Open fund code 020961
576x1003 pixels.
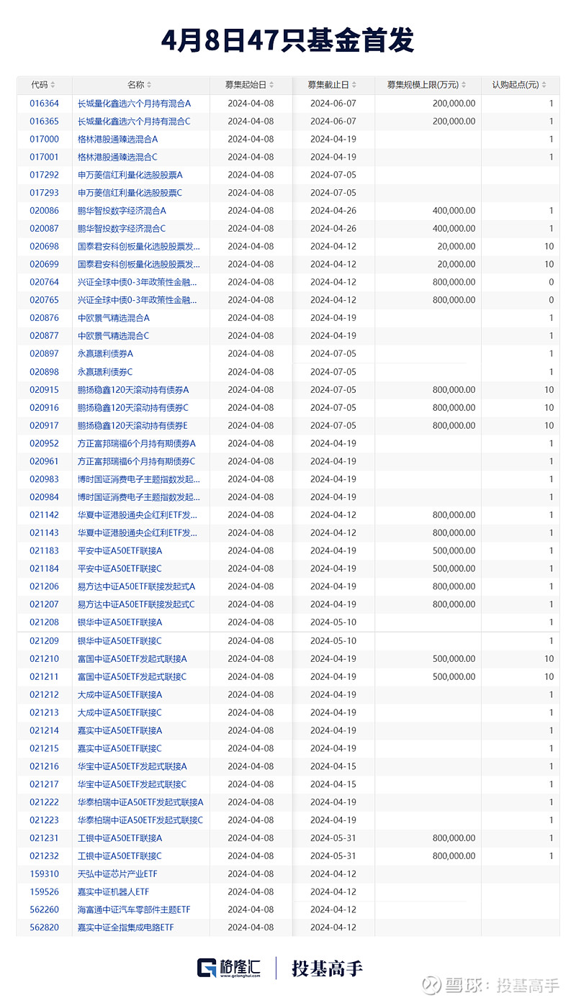click(45, 461)
